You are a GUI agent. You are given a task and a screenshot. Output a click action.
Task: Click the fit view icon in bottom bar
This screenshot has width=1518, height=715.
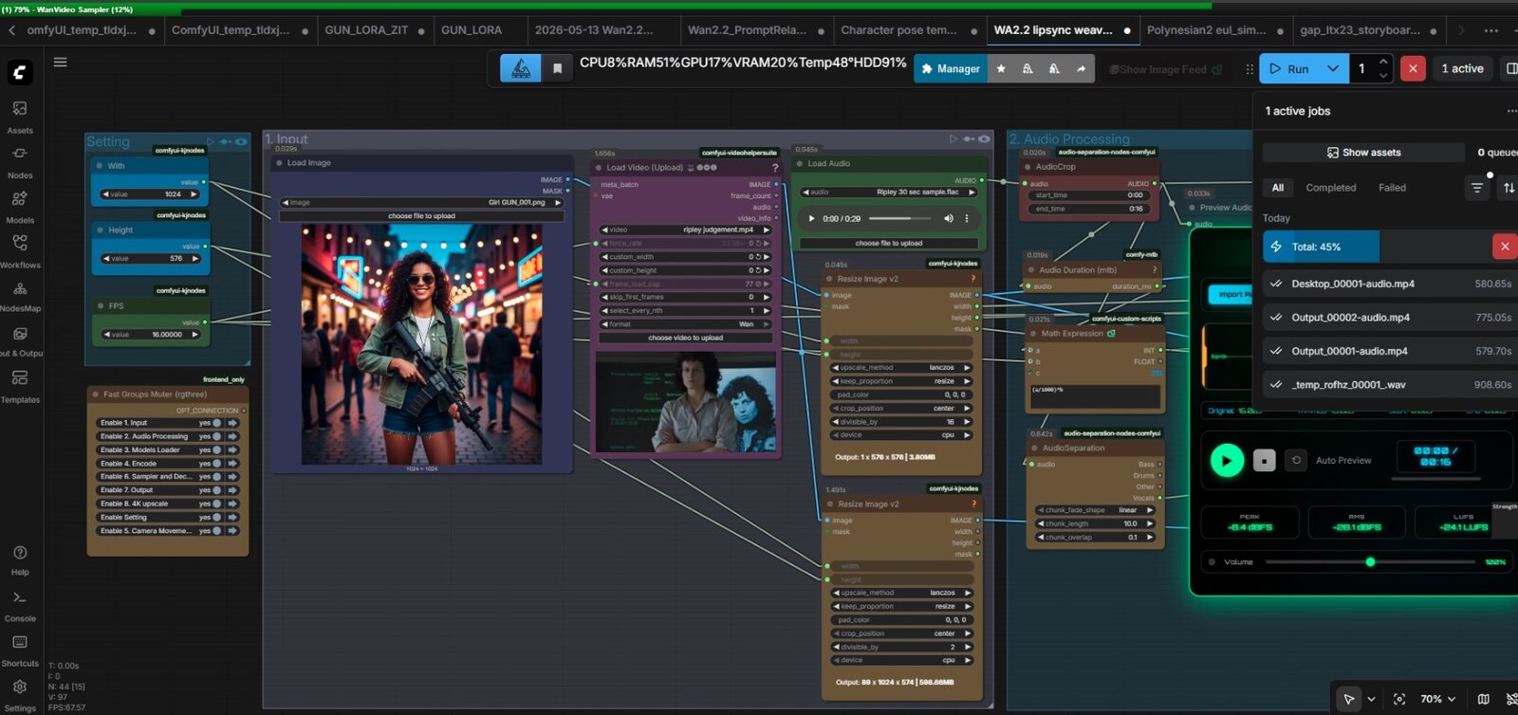[x=1399, y=699]
